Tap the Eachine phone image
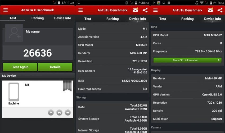The image size is (225, 133). tap(13, 92)
